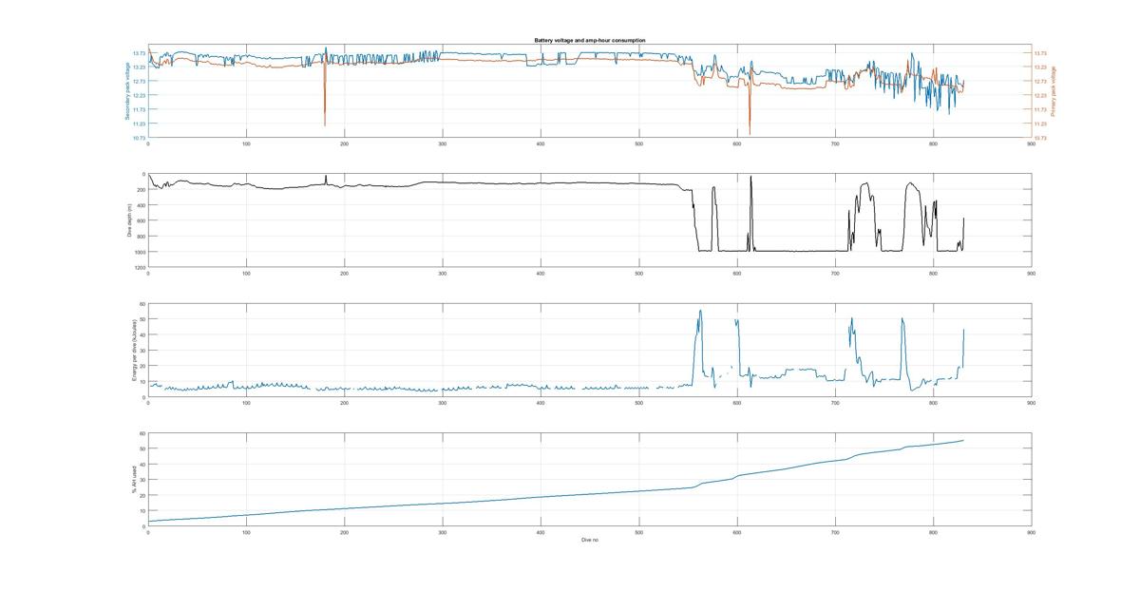This screenshot has height=591, width=1140.
Task: Click the 500 x-tick under the voltage plot
Action: 638,143
